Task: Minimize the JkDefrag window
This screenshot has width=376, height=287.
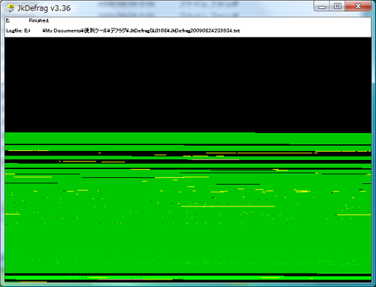Action: pyautogui.click(x=322, y=6)
